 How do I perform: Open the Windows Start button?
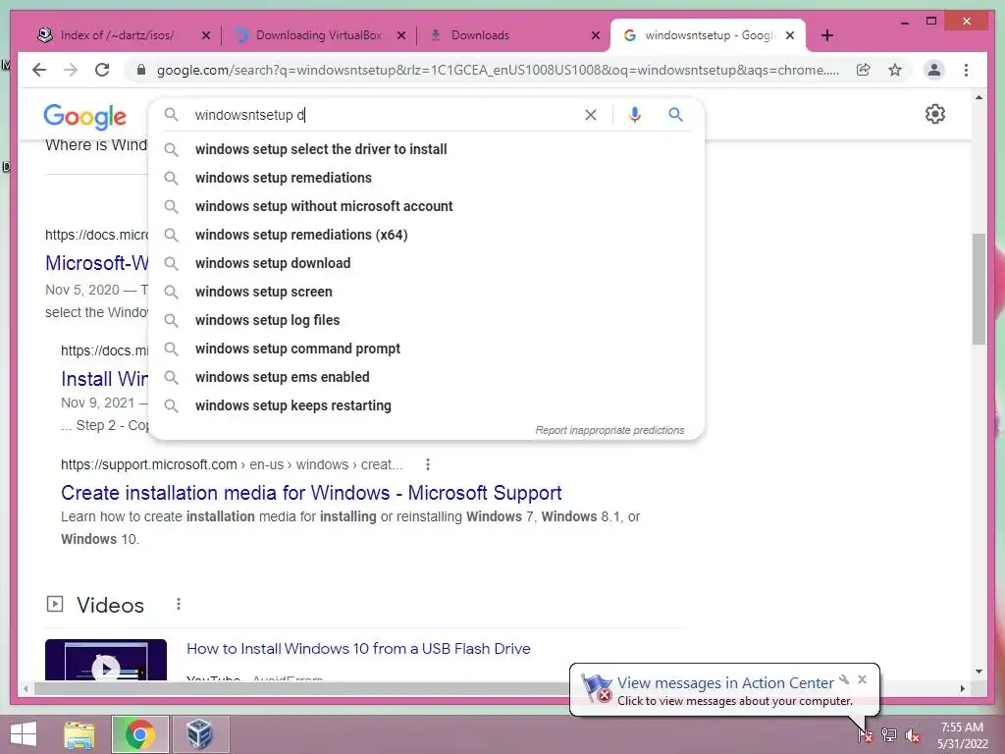[x=24, y=734]
